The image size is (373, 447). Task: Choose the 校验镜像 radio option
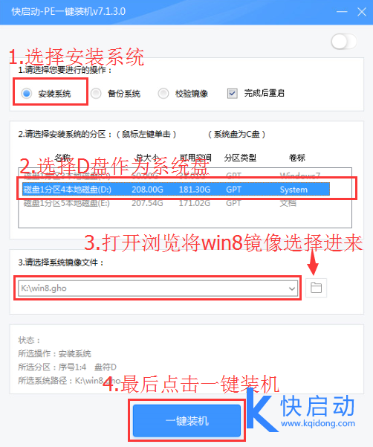point(163,93)
